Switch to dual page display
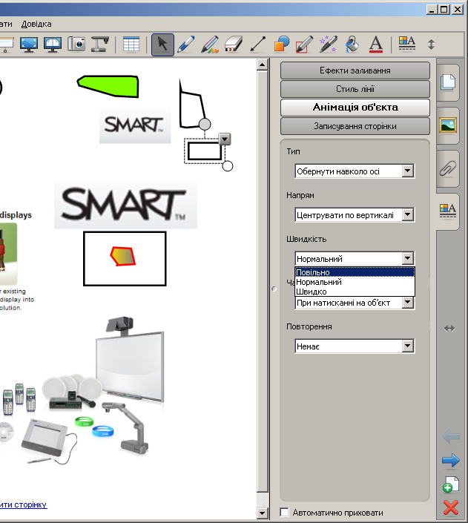Image resolution: width=468 pixels, height=523 pixels. tap(53, 45)
